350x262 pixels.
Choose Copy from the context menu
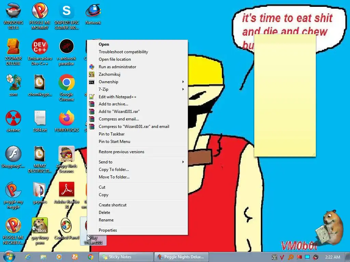(x=137, y=195)
